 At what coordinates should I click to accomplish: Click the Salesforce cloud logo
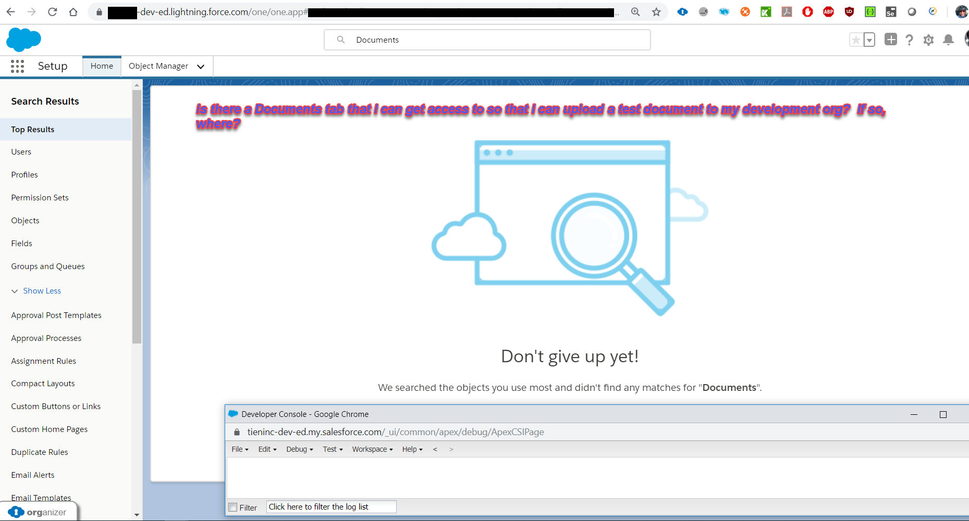[x=23, y=40]
